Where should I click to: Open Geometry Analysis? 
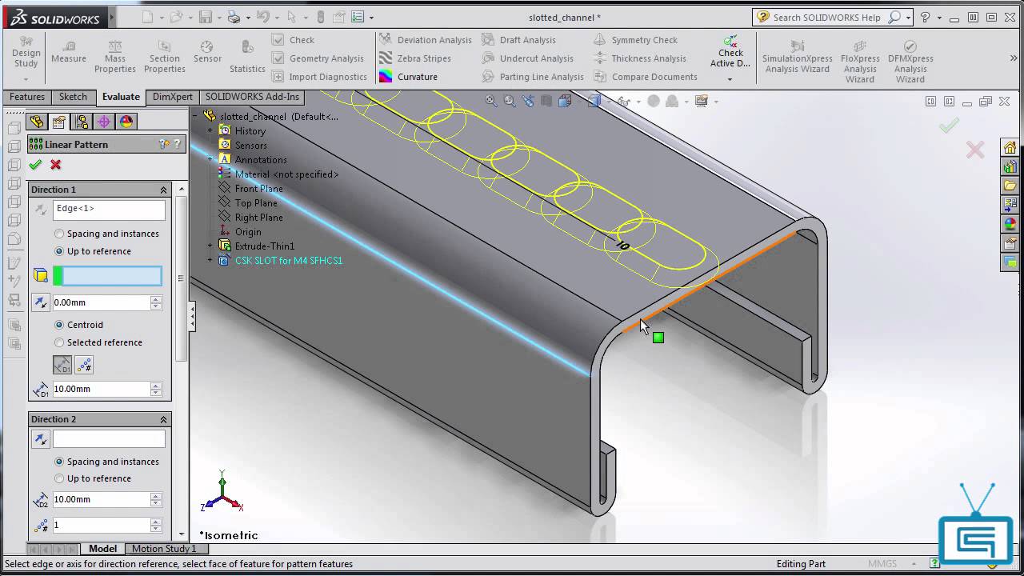pyautogui.click(x=318, y=58)
